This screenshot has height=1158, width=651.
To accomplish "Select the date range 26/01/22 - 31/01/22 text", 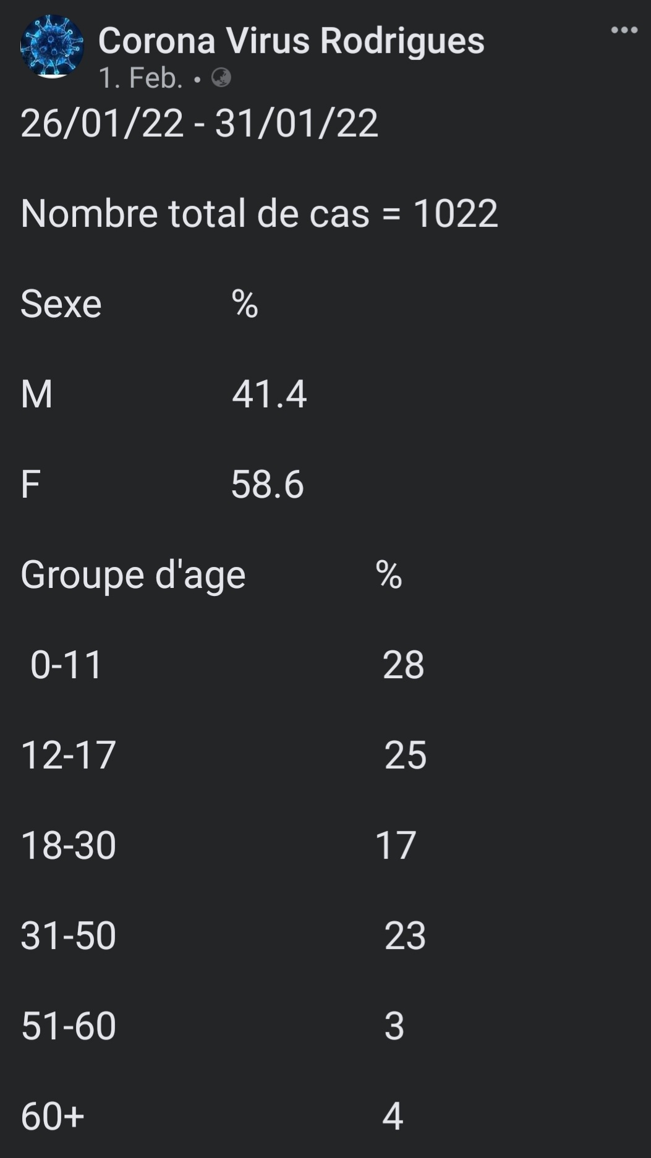I will (199, 123).
